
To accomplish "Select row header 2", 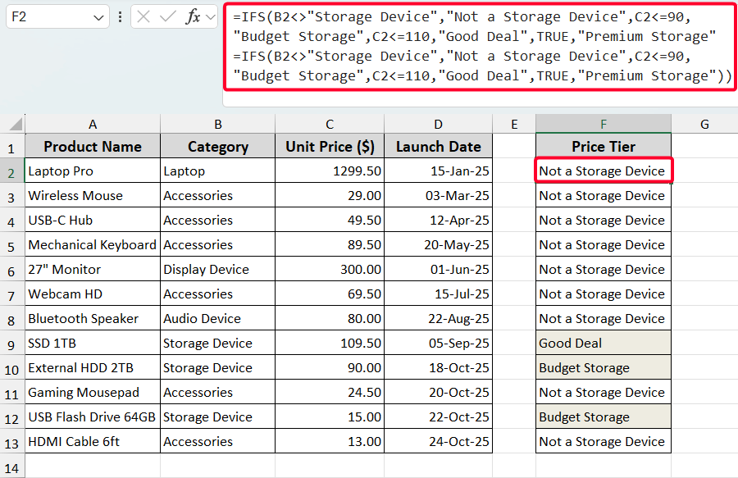I will [x=10, y=171].
